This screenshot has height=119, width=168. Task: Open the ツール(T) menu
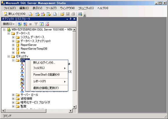pos(51,8)
